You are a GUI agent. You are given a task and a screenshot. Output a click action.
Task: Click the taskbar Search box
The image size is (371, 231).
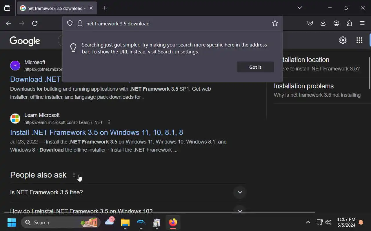tap(61, 222)
